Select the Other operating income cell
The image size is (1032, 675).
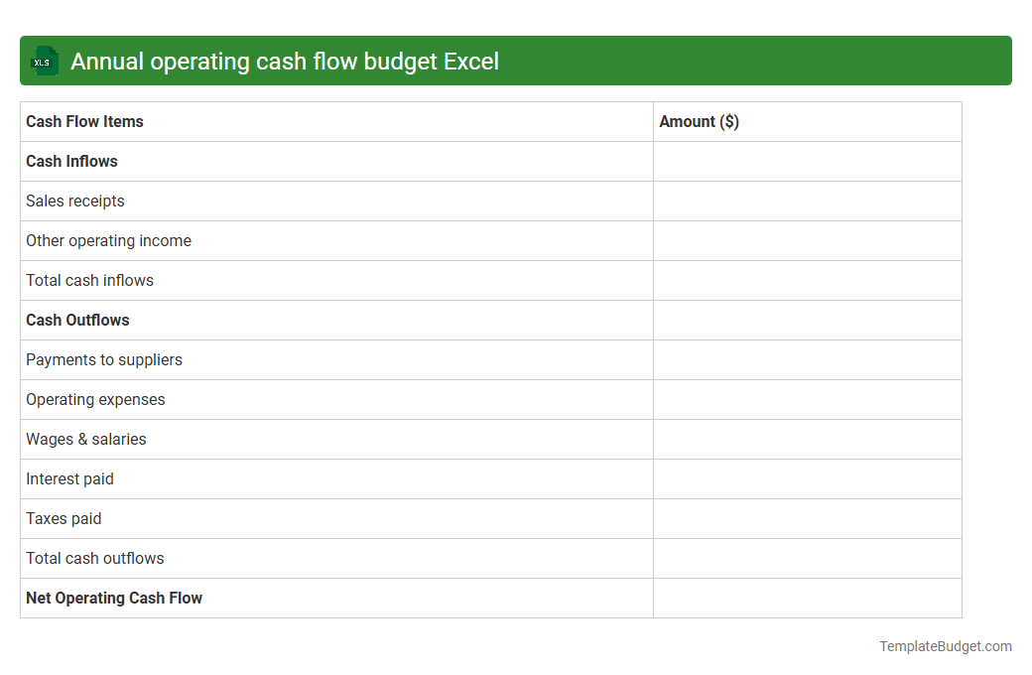(x=108, y=240)
